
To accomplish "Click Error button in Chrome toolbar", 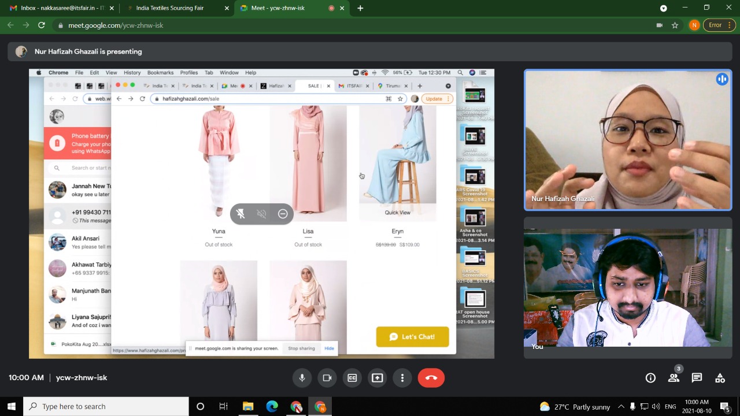I will [x=715, y=25].
